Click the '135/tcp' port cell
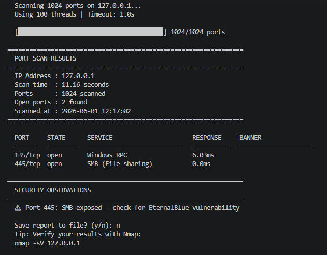327x255 pixels. click(x=27, y=155)
